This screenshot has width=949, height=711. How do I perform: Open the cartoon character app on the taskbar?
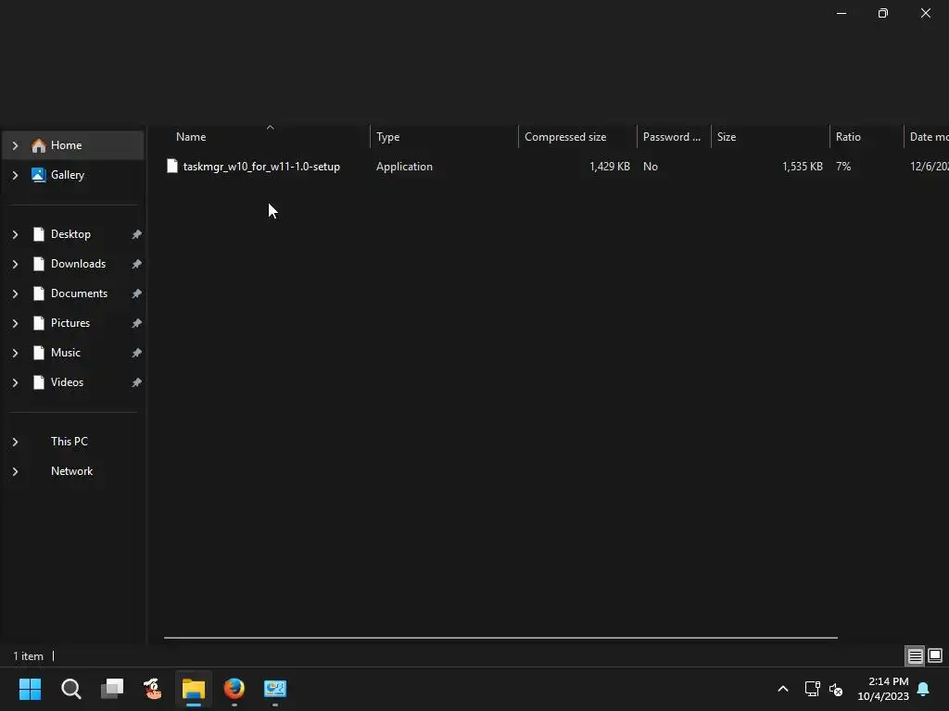(153, 689)
